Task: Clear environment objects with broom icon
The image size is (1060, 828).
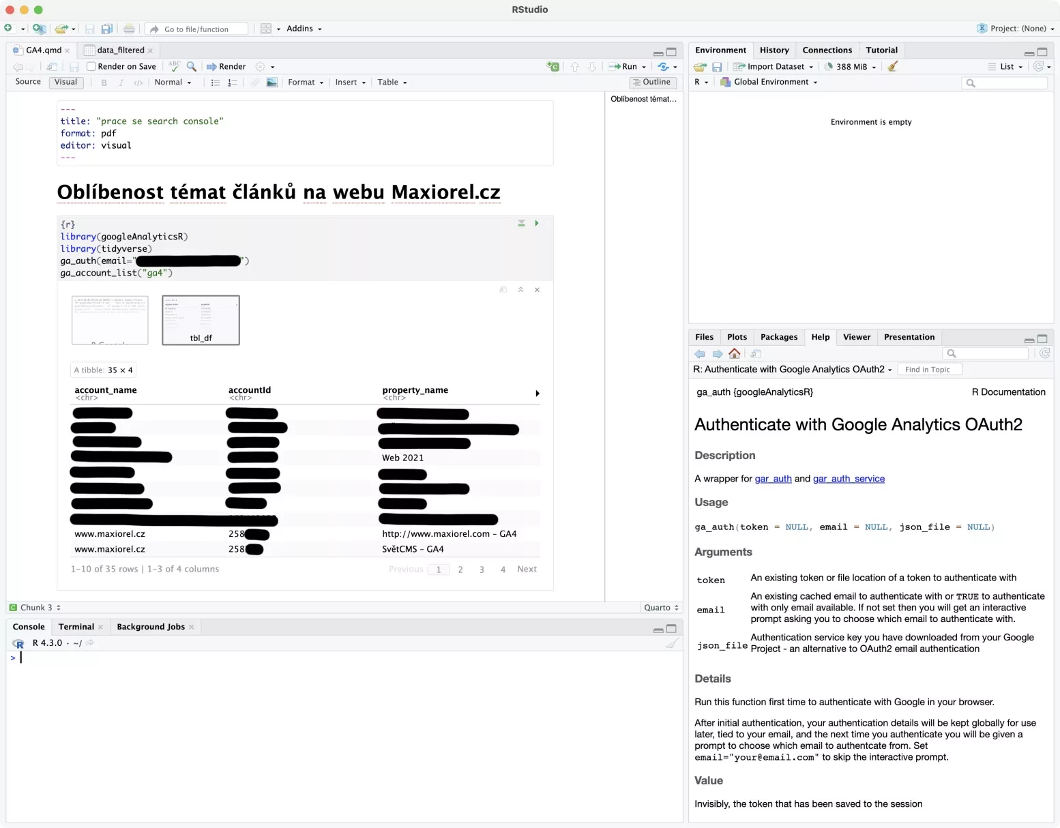Action: [893, 66]
